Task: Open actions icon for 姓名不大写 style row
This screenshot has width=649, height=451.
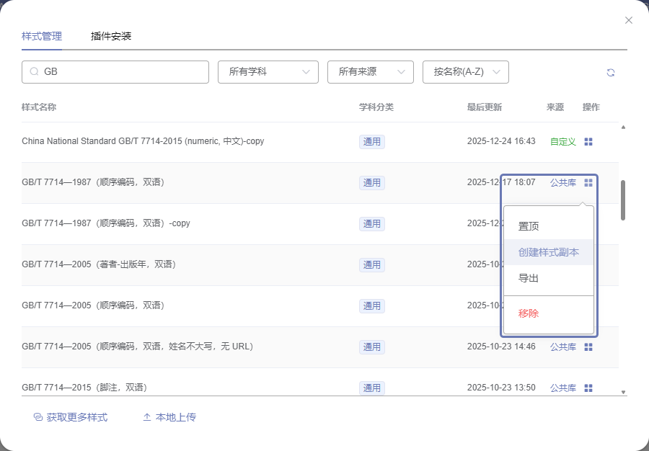Action: click(588, 347)
